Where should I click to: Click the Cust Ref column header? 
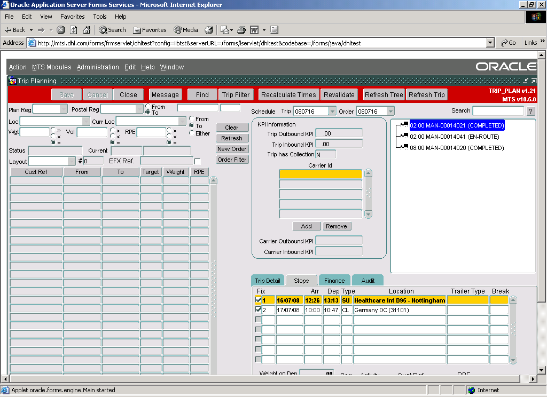pyautogui.click(x=36, y=172)
